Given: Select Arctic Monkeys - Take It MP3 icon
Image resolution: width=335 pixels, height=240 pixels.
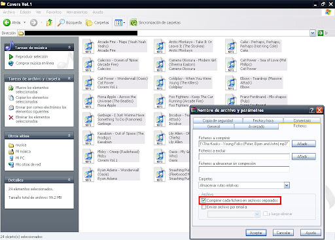Looking at the screenshot, I should [x=160, y=46].
